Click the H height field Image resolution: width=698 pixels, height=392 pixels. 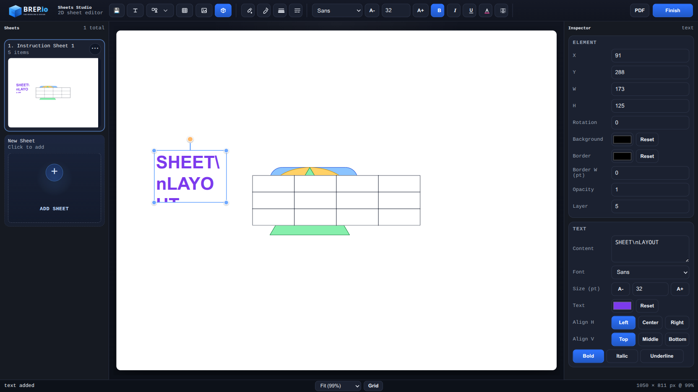point(650,106)
